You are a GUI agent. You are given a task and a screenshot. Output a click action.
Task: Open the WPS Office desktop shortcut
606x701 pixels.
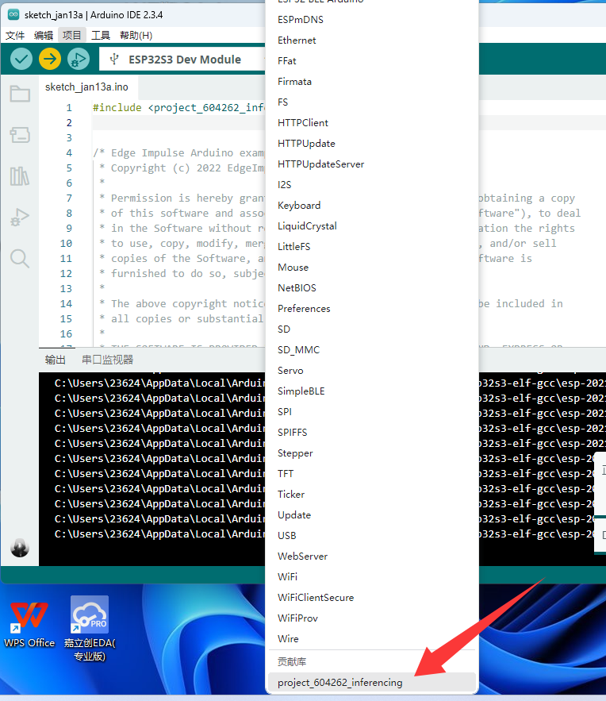click(29, 622)
